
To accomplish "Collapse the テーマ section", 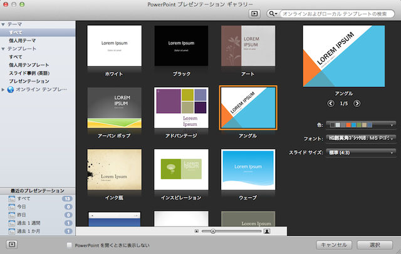I will point(3,24).
